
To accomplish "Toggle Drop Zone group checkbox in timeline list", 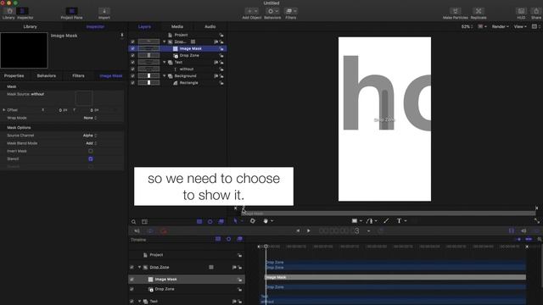I will point(132,268).
